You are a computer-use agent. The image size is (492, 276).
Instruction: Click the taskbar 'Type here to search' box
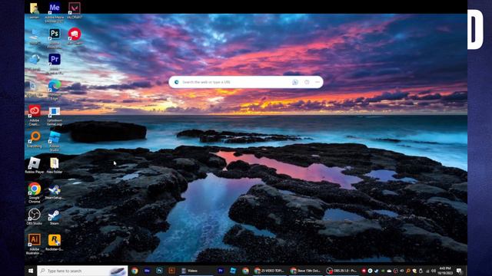click(82, 271)
